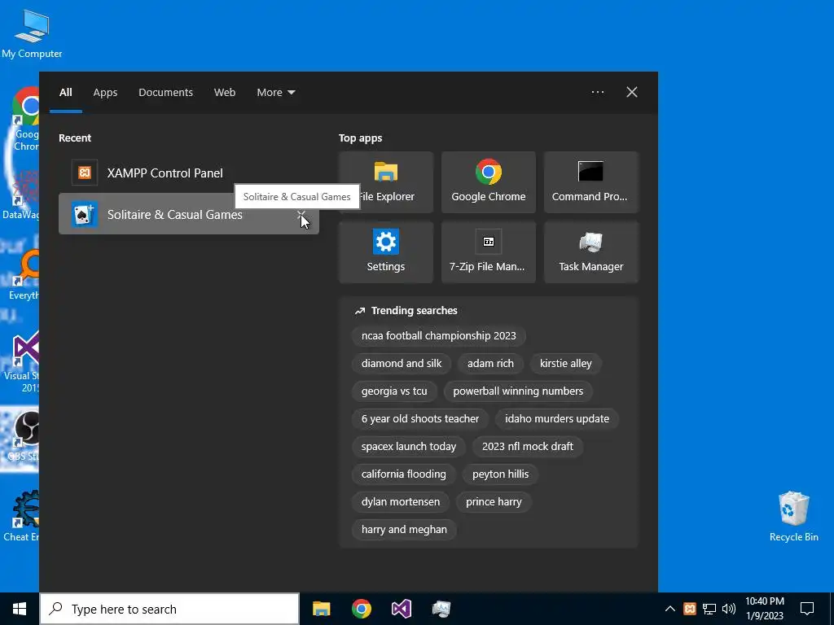This screenshot has height=625, width=834.
Task: Click '6 year old shoots teacher' chip
Action: pos(420,419)
